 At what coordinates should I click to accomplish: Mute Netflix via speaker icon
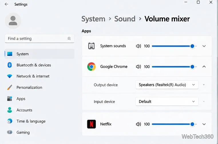coord(138,124)
